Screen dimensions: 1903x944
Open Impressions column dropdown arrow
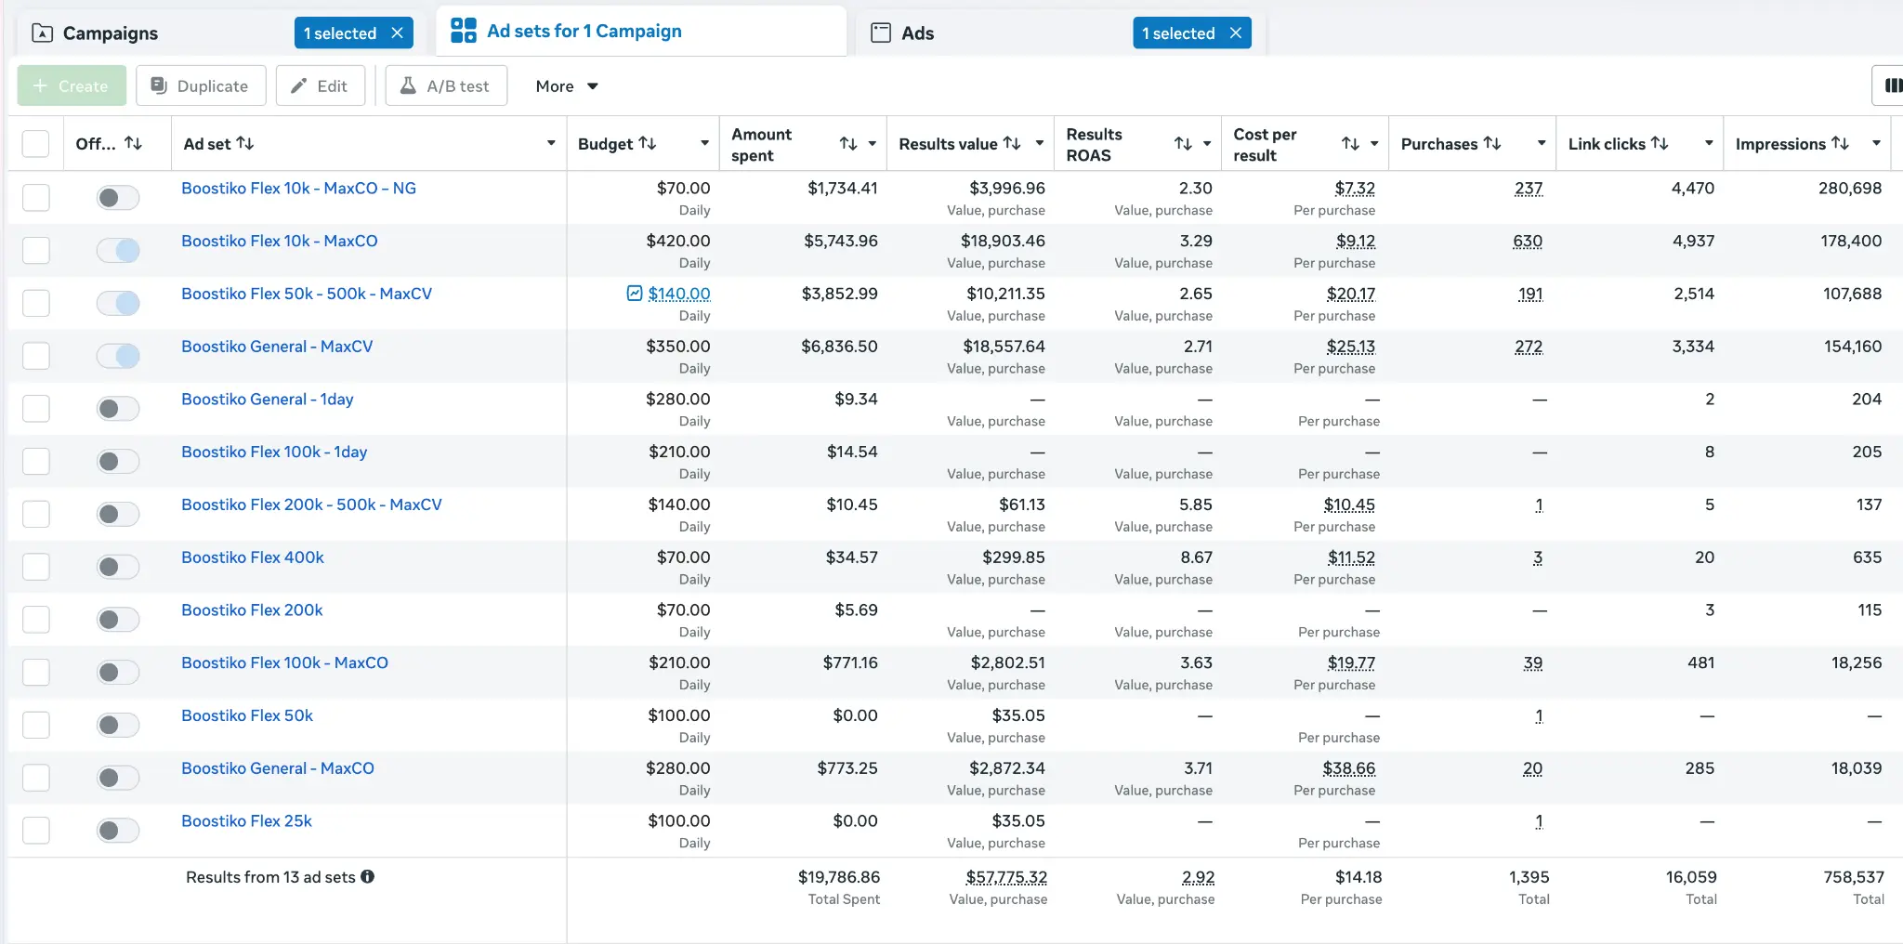1876,143
